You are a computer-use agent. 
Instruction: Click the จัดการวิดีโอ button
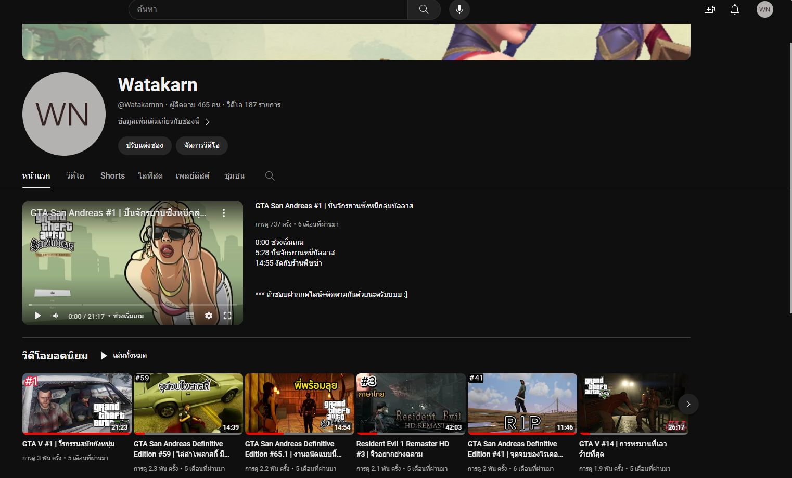[x=201, y=145]
